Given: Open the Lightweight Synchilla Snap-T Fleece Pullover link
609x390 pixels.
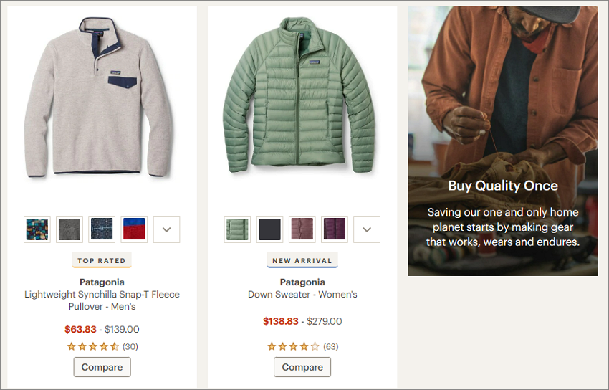Looking at the screenshot, I should click(x=102, y=300).
